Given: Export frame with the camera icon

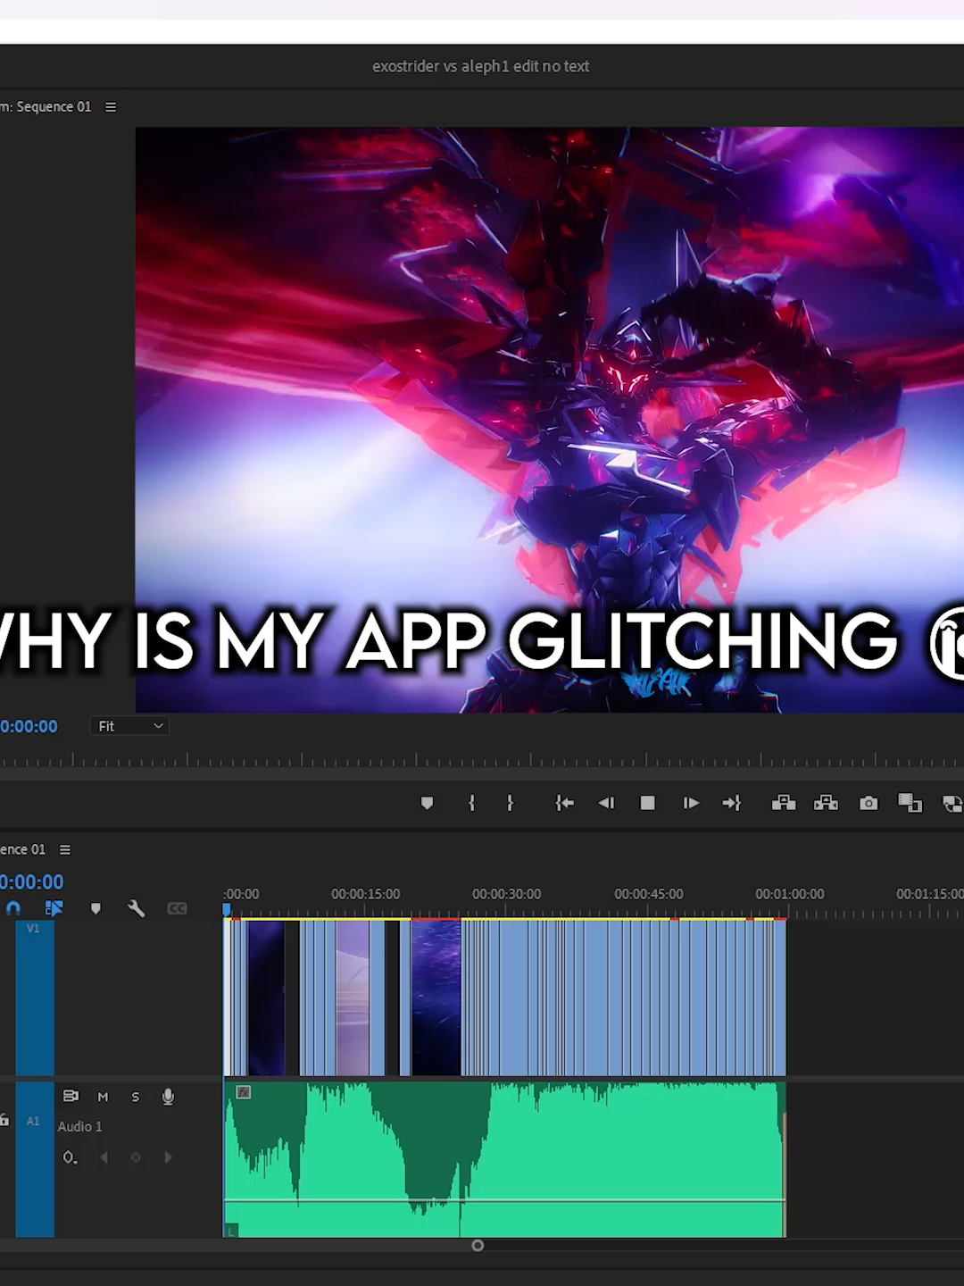Looking at the screenshot, I should (x=868, y=803).
